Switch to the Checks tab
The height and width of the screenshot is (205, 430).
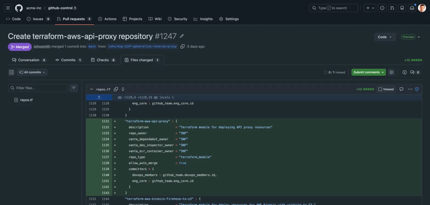[103, 60]
